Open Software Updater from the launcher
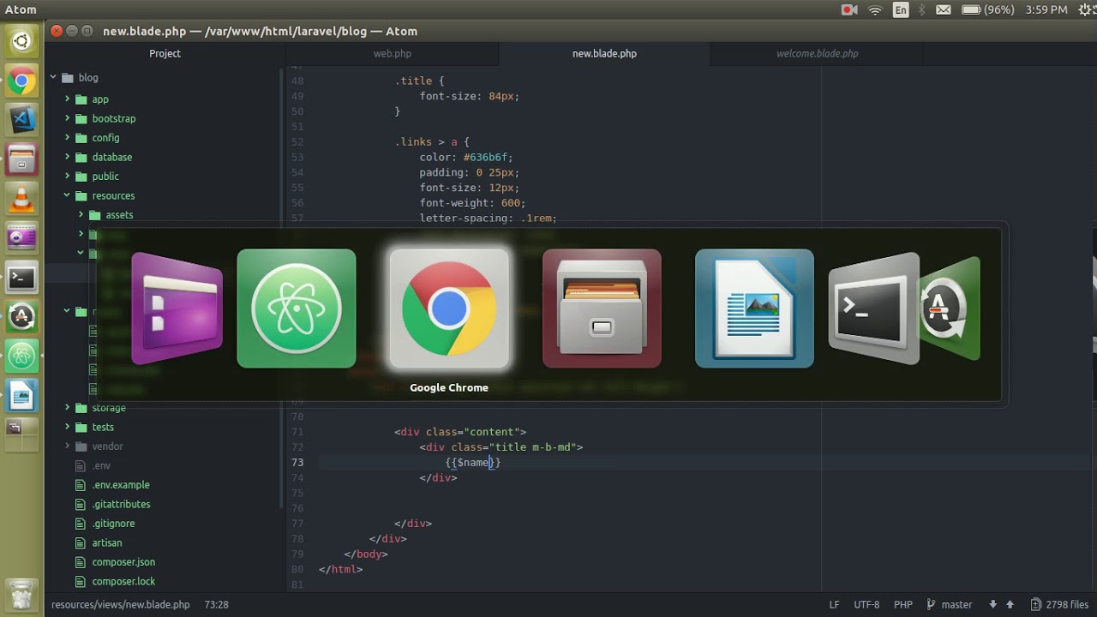 point(22,317)
